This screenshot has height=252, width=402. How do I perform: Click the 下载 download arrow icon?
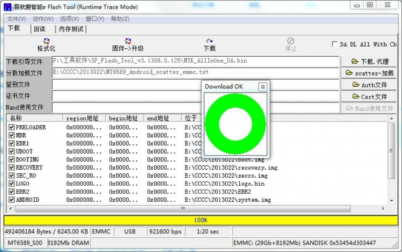point(210,41)
